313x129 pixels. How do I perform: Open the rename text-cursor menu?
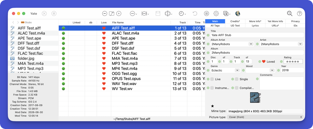point(168,13)
